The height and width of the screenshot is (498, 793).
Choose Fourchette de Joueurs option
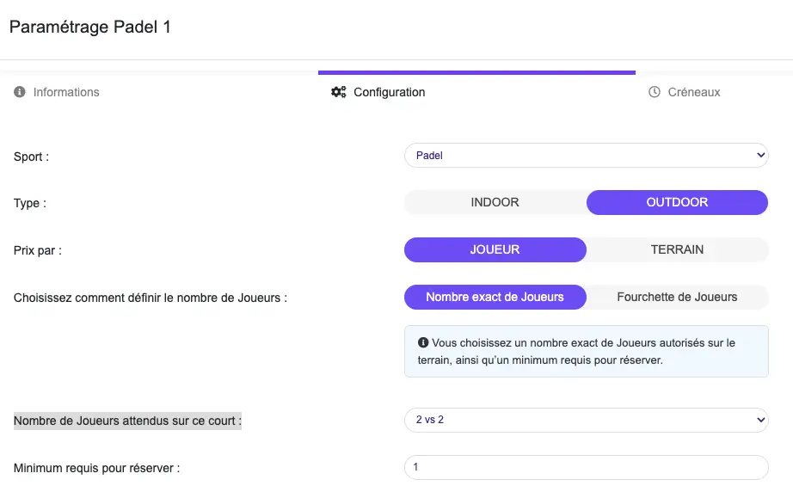click(677, 297)
